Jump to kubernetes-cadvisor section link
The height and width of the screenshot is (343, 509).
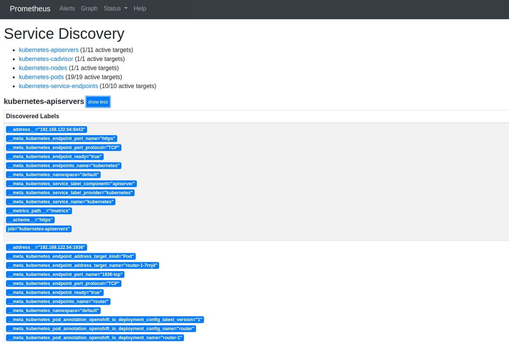click(x=46, y=59)
